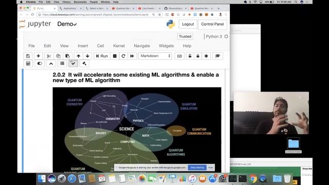This screenshot has width=329, height=185.
Task: Click the Python 3 kernel status circle
Action: pos(226,36)
